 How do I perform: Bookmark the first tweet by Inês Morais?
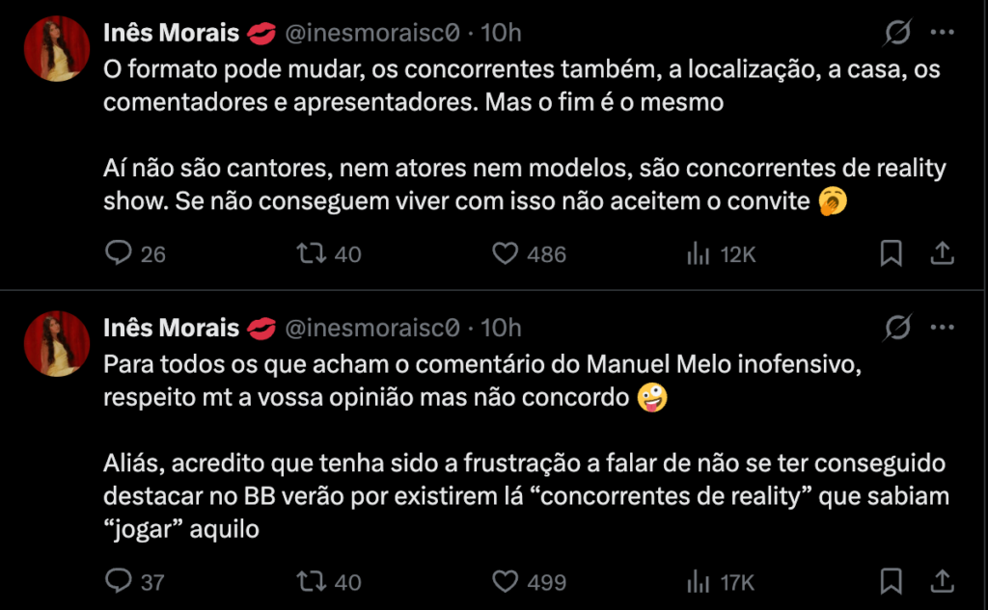click(x=892, y=254)
